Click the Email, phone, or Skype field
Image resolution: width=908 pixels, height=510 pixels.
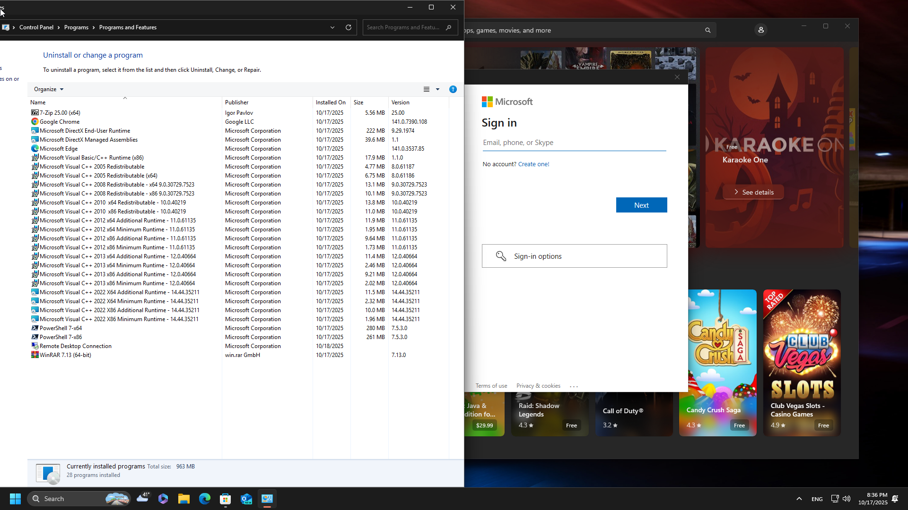pos(574,143)
